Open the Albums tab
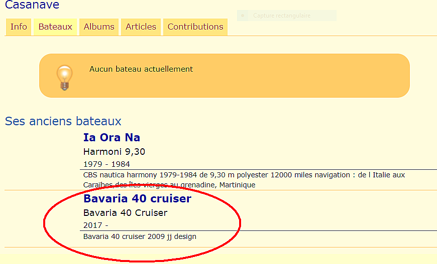437x264 pixels. point(99,27)
